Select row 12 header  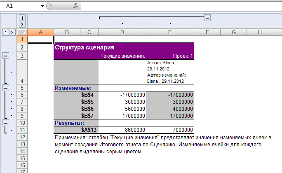pyautogui.click(x=22, y=137)
